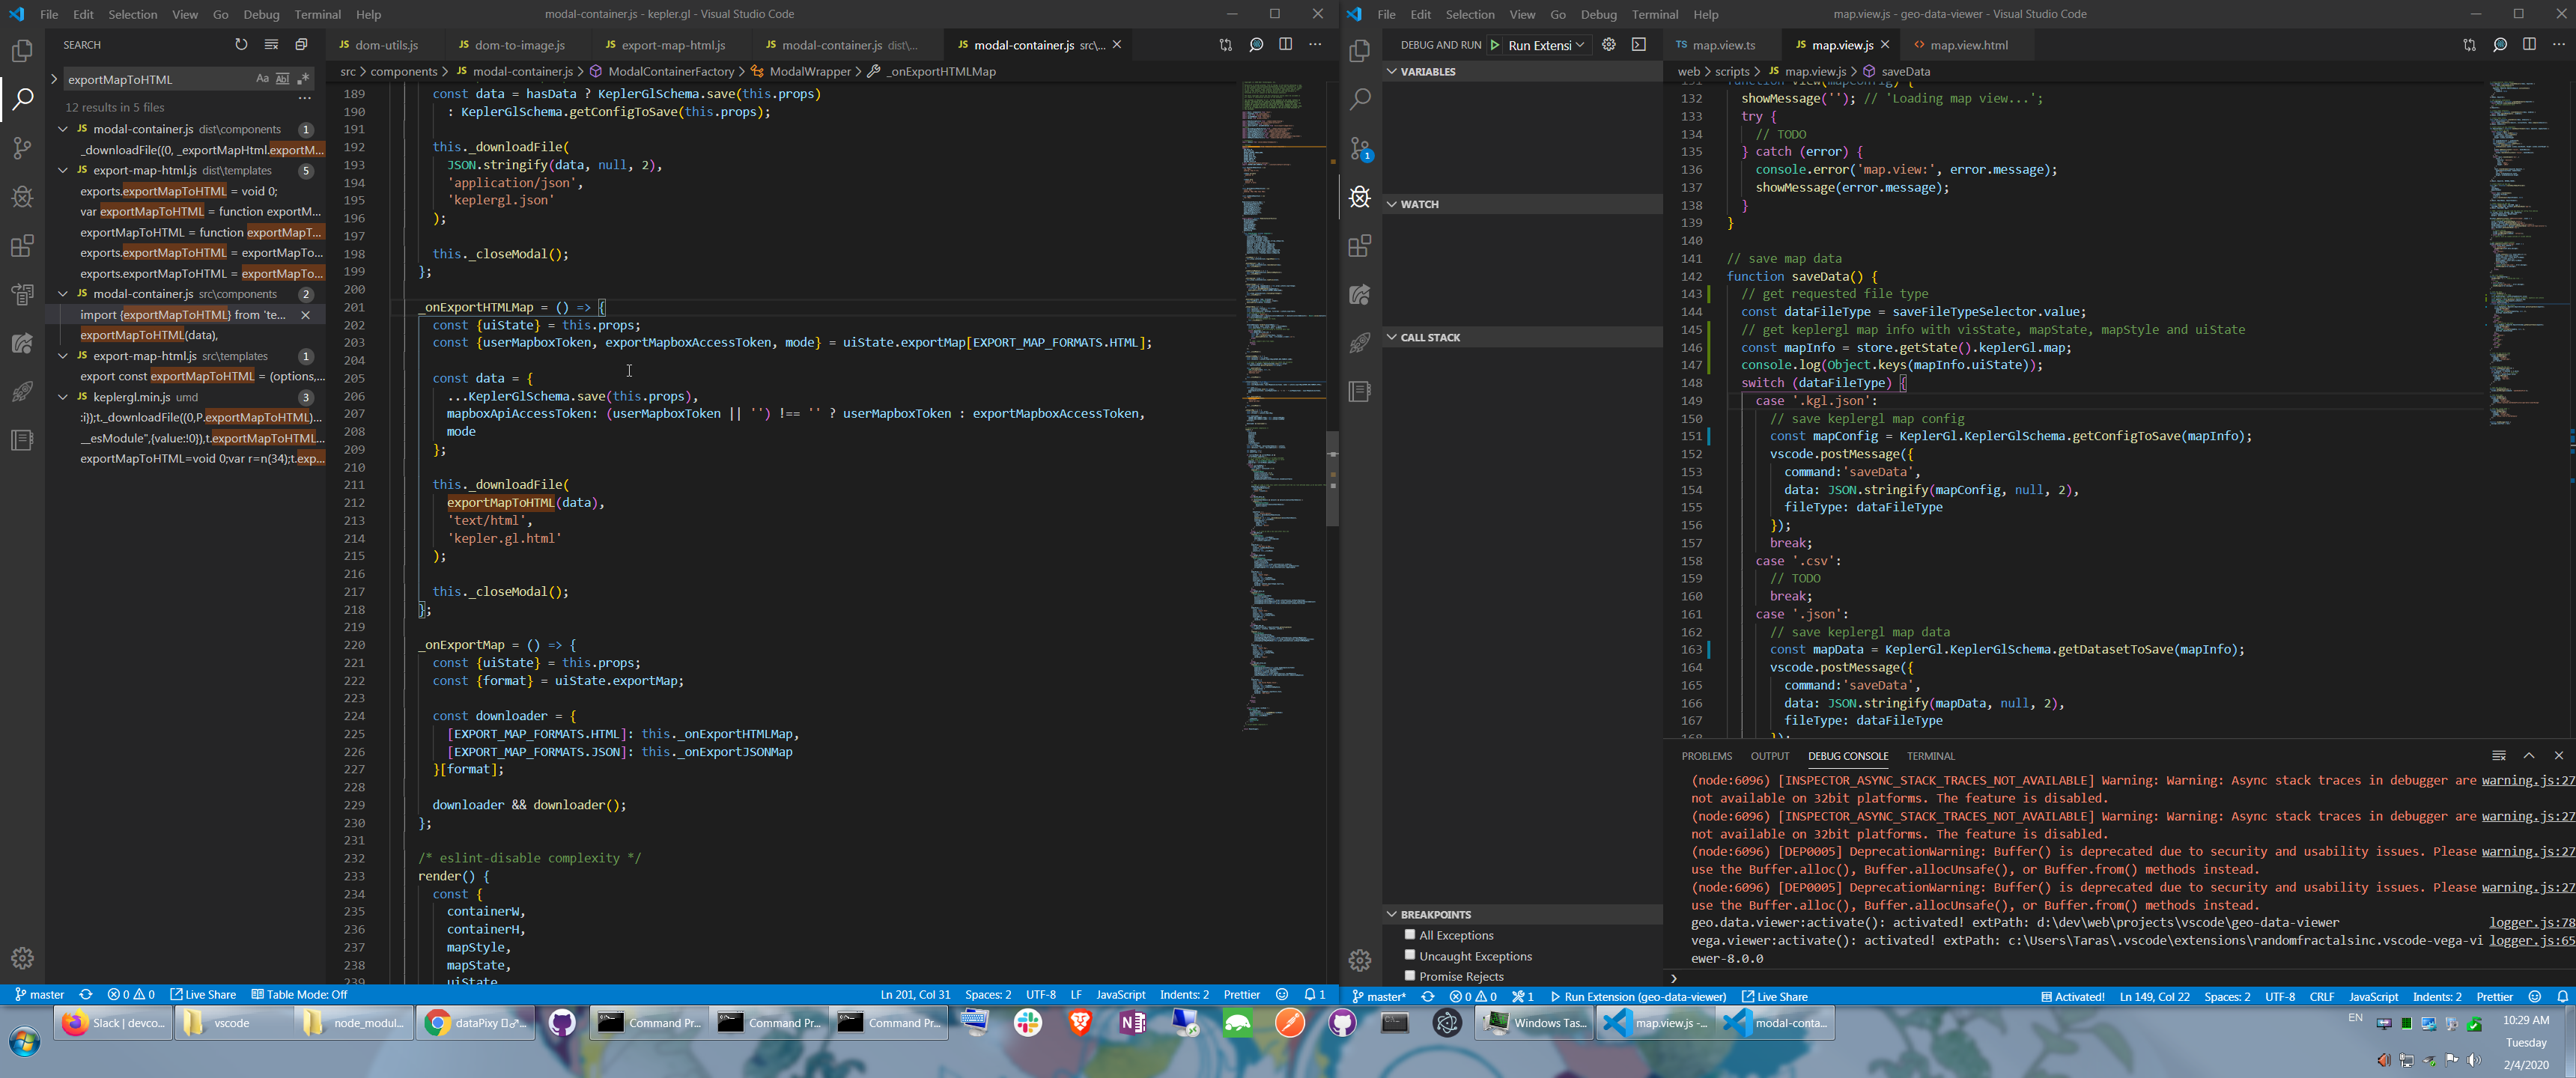Screen dimensions: 2576x1078
Task: Open Run and Debug view in the left window
Action: pyautogui.click(x=22, y=197)
